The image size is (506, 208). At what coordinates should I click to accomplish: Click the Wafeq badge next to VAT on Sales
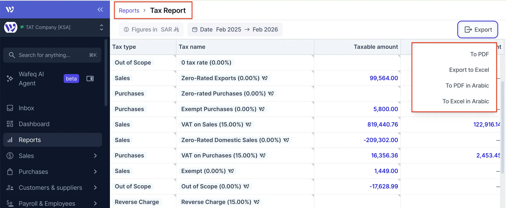pos(249,124)
